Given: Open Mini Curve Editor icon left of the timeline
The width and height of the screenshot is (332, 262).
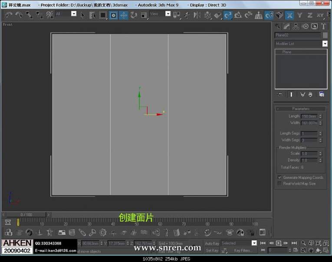Looking at the screenshot, I should pyautogui.click(x=8, y=222).
